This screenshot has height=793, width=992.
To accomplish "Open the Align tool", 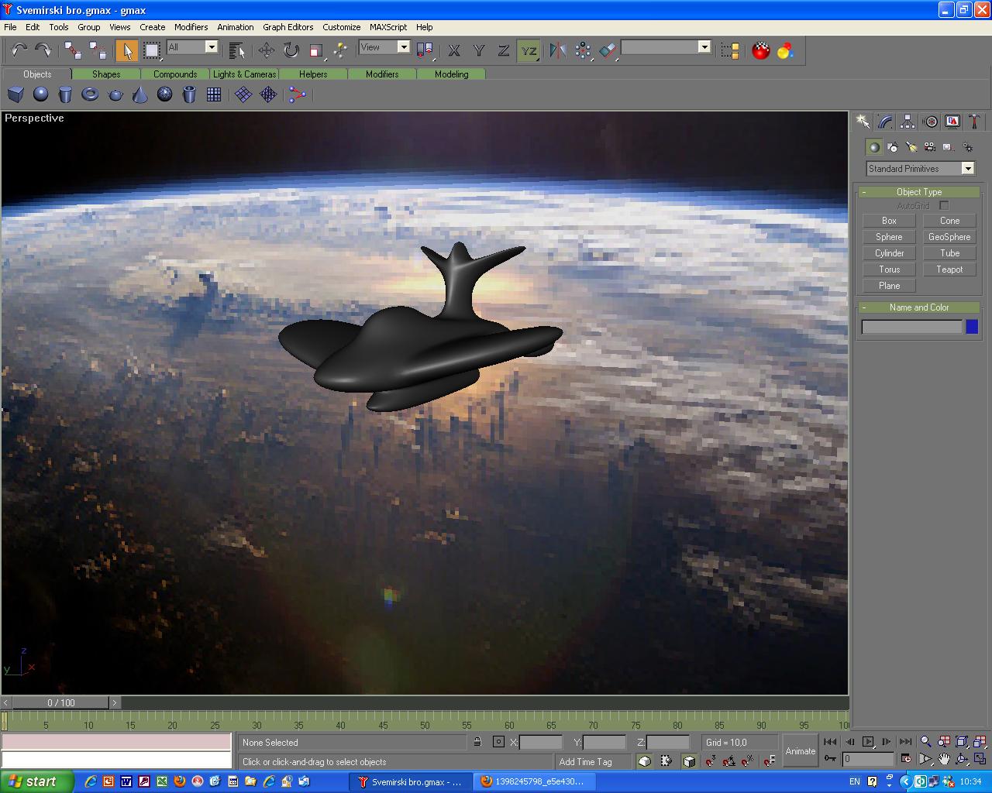I will coord(608,50).
